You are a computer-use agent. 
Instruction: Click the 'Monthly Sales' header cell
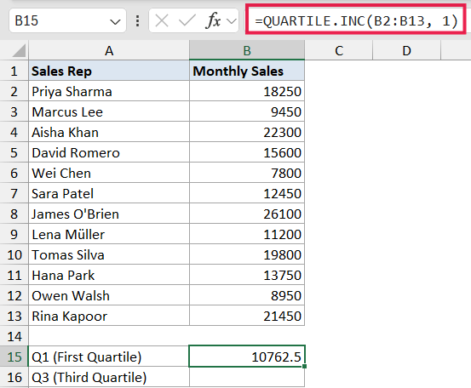tap(247, 71)
